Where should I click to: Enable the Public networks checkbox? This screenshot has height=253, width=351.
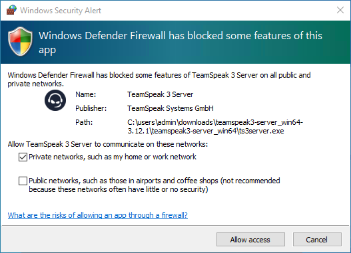(23, 181)
